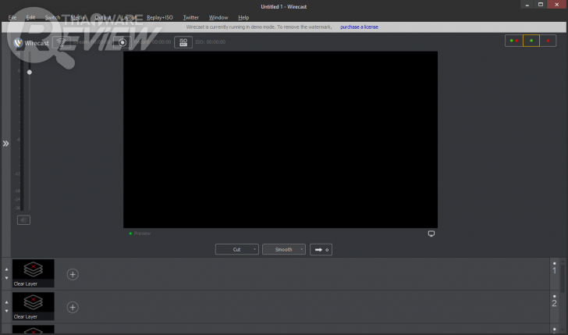This screenshot has width=568, height=335.
Task: Open the external monitor icon under preview
Action: 431,233
